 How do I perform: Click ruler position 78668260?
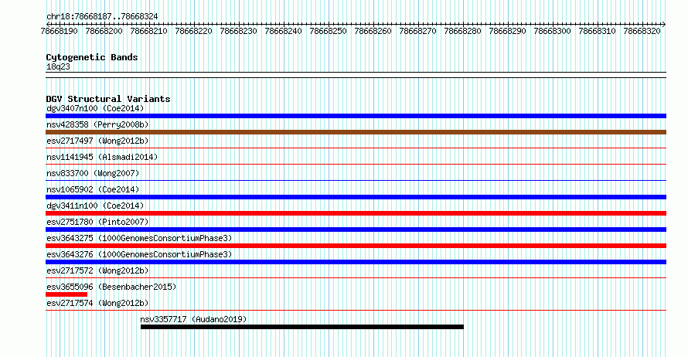[x=373, y=31]
